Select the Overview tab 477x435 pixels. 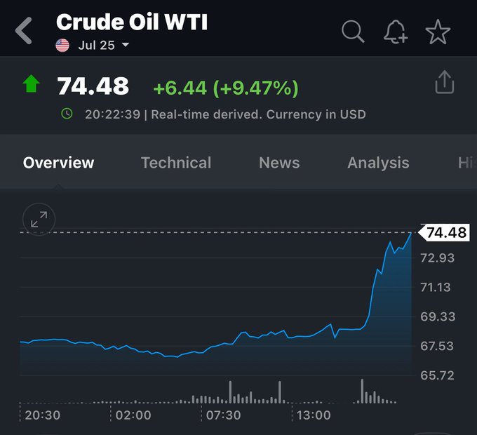click(x=58, y=163)
